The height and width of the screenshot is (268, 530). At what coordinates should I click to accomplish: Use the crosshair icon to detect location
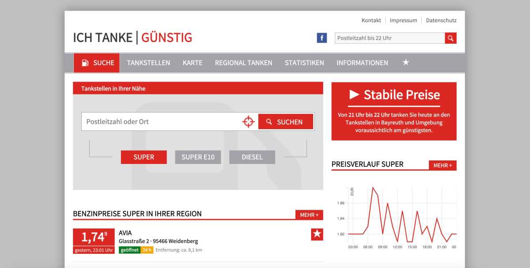pyautogui.click(x=248, y=121)
